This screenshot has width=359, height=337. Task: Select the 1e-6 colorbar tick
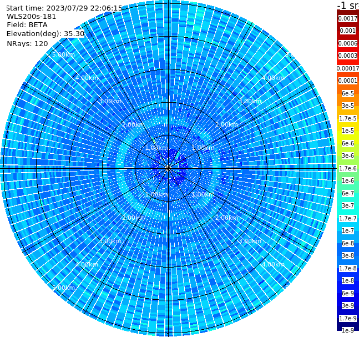click(348, 180)
